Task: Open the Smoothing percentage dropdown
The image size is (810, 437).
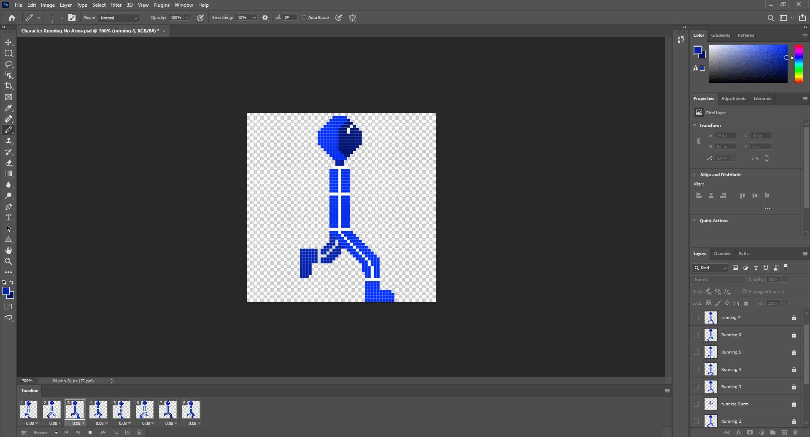Action: pyautogui.click(x=254, y=18)
